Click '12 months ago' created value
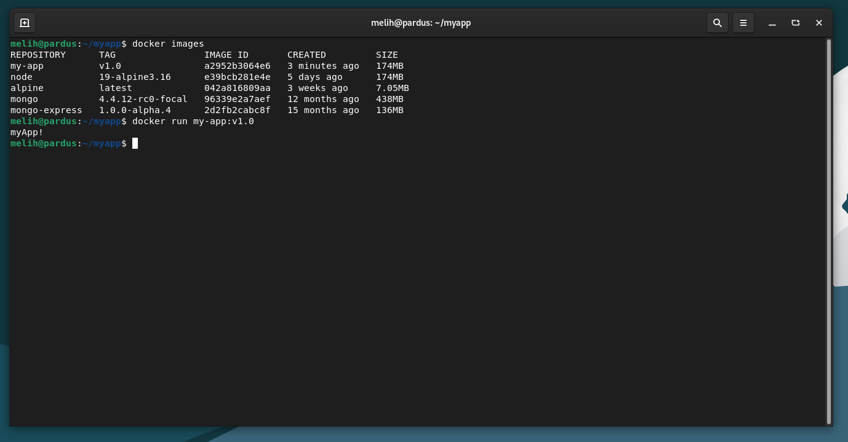Image resolution: width=848 pixels, height=442 pixels. pyautogui.click(x=323, y=99)
